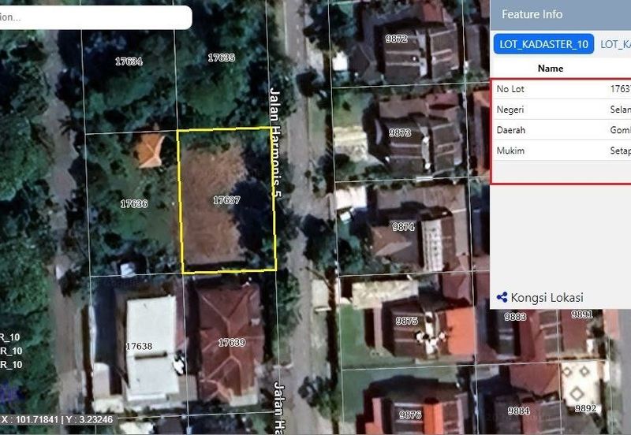Viewport: 631px width, 435px height.
Task: Click the Jalan Harmonis 5 road label
Action: (275, 143)
